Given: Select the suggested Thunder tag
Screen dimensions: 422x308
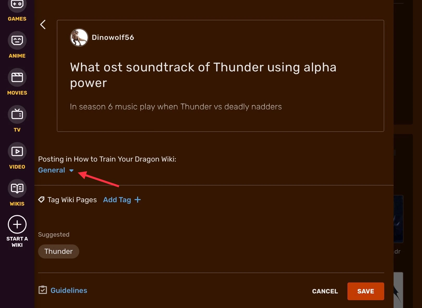Looking at the screenshot, I should tap(59, 251).
